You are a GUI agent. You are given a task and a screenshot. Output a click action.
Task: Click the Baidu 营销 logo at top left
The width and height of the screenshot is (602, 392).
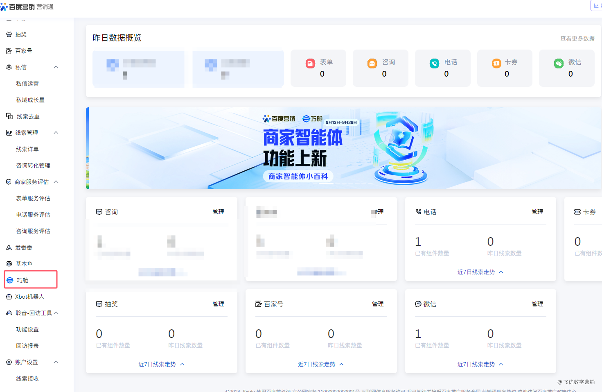(27, 7)
